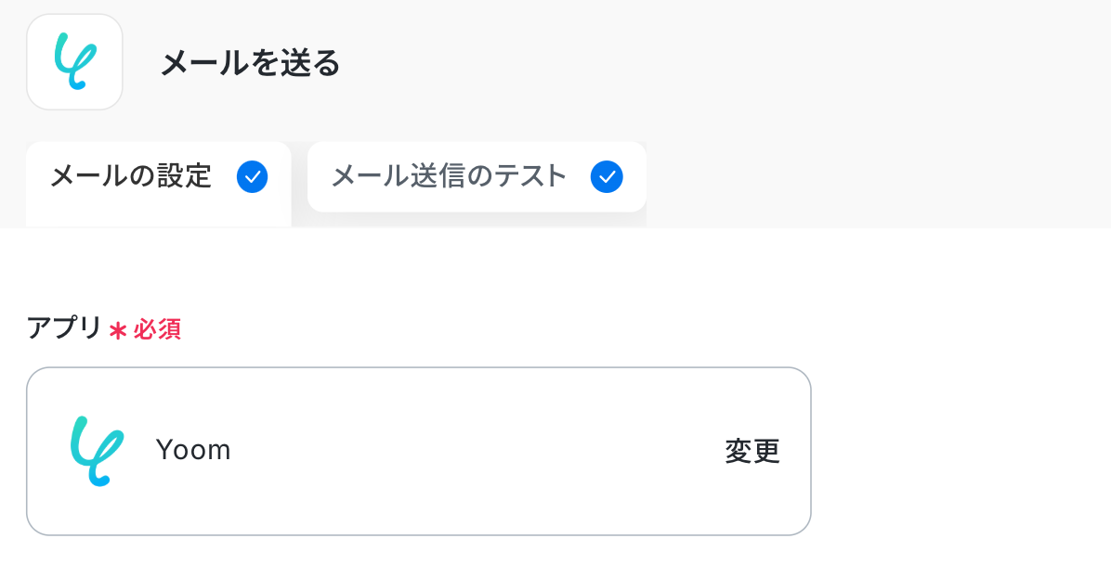Click the completed-status check beside メール送信のテスト
The width and height of the screenshot is (1111, 564).
pyautogui.click(x=607, y=176)
